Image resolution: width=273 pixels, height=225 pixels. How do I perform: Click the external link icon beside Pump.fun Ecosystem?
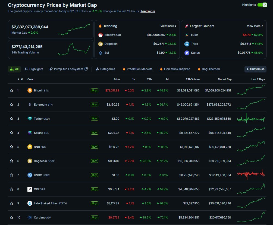pos(86,69)
